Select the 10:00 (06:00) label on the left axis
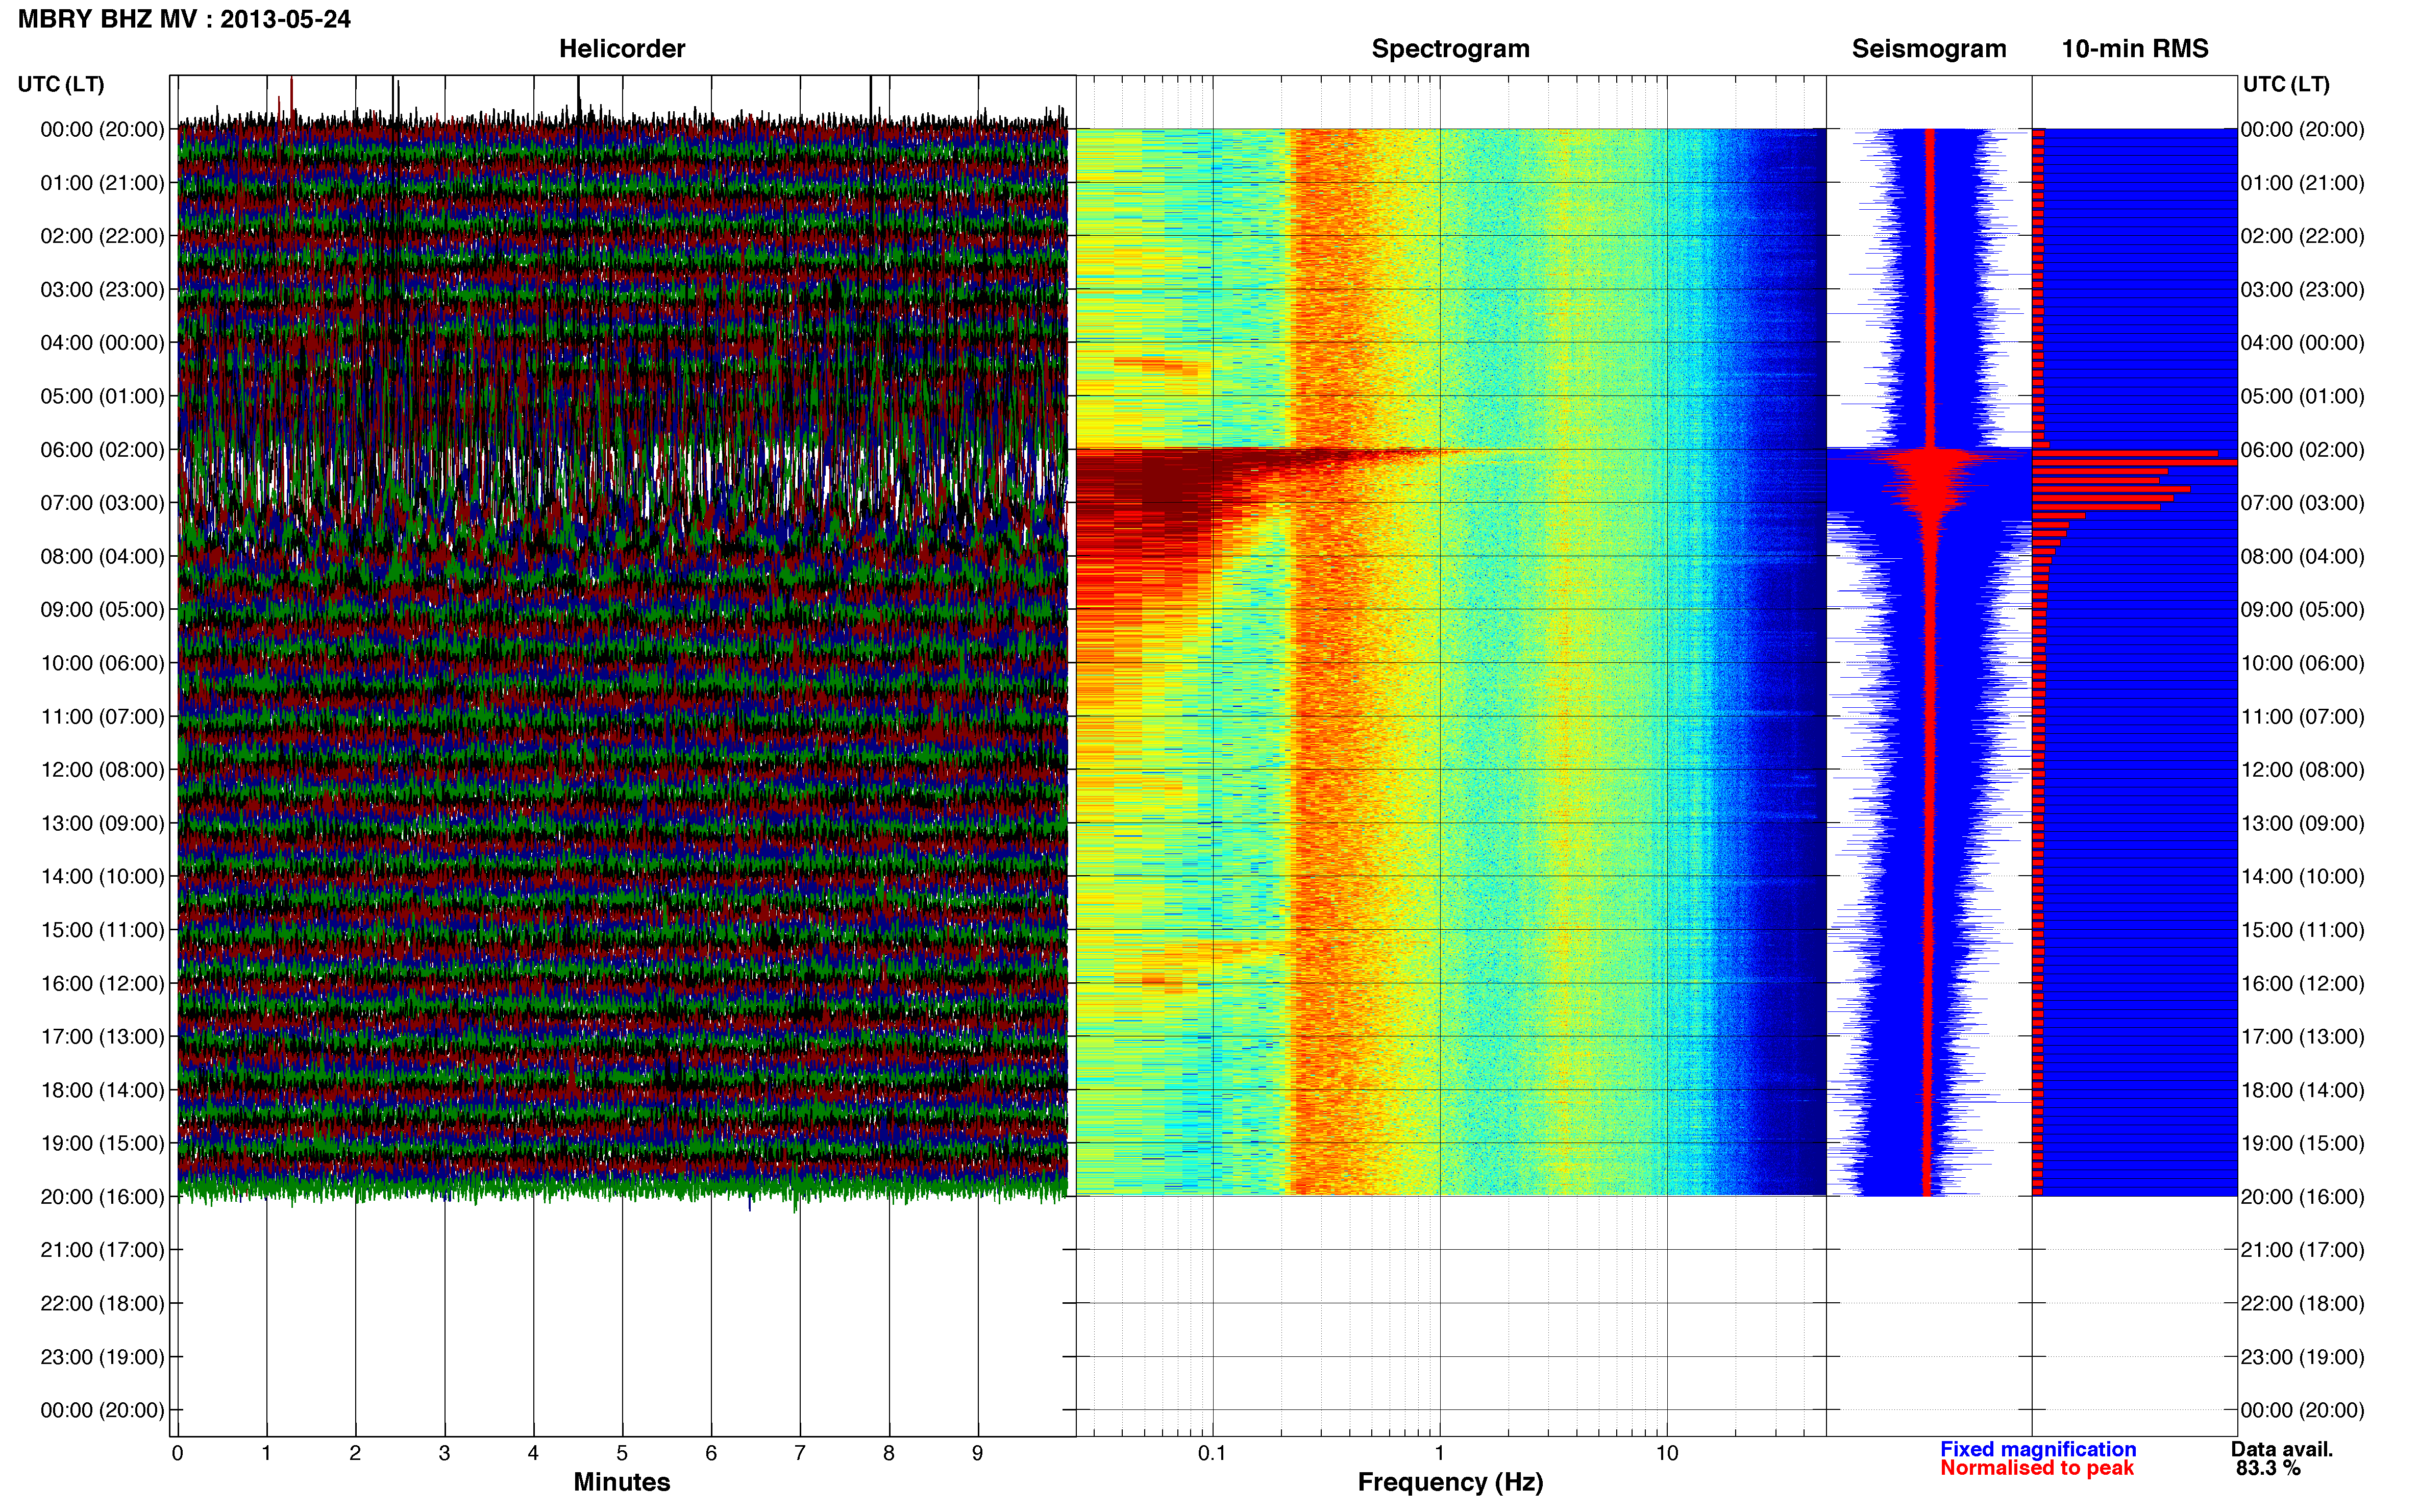 [x=102, y=663]
